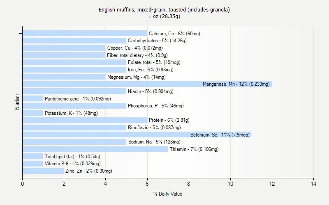The height and width of the screenshot is (205, 329).
Task: Click the Zinc bar in the chart
Action: (43, 171)
